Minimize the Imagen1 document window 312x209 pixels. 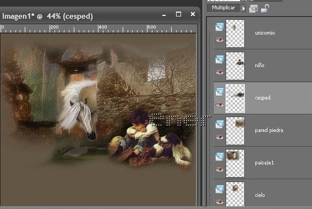pyautogui.click(x=164, y=15)
